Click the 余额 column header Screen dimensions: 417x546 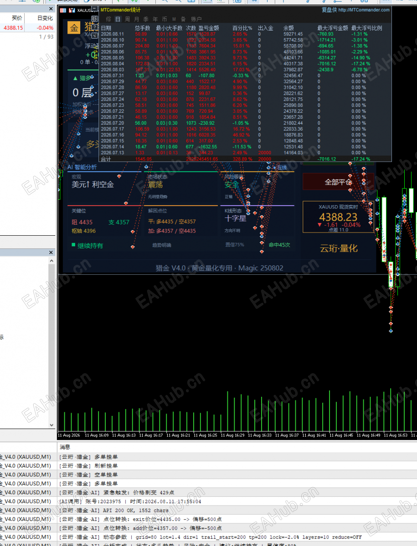point(289,28)
